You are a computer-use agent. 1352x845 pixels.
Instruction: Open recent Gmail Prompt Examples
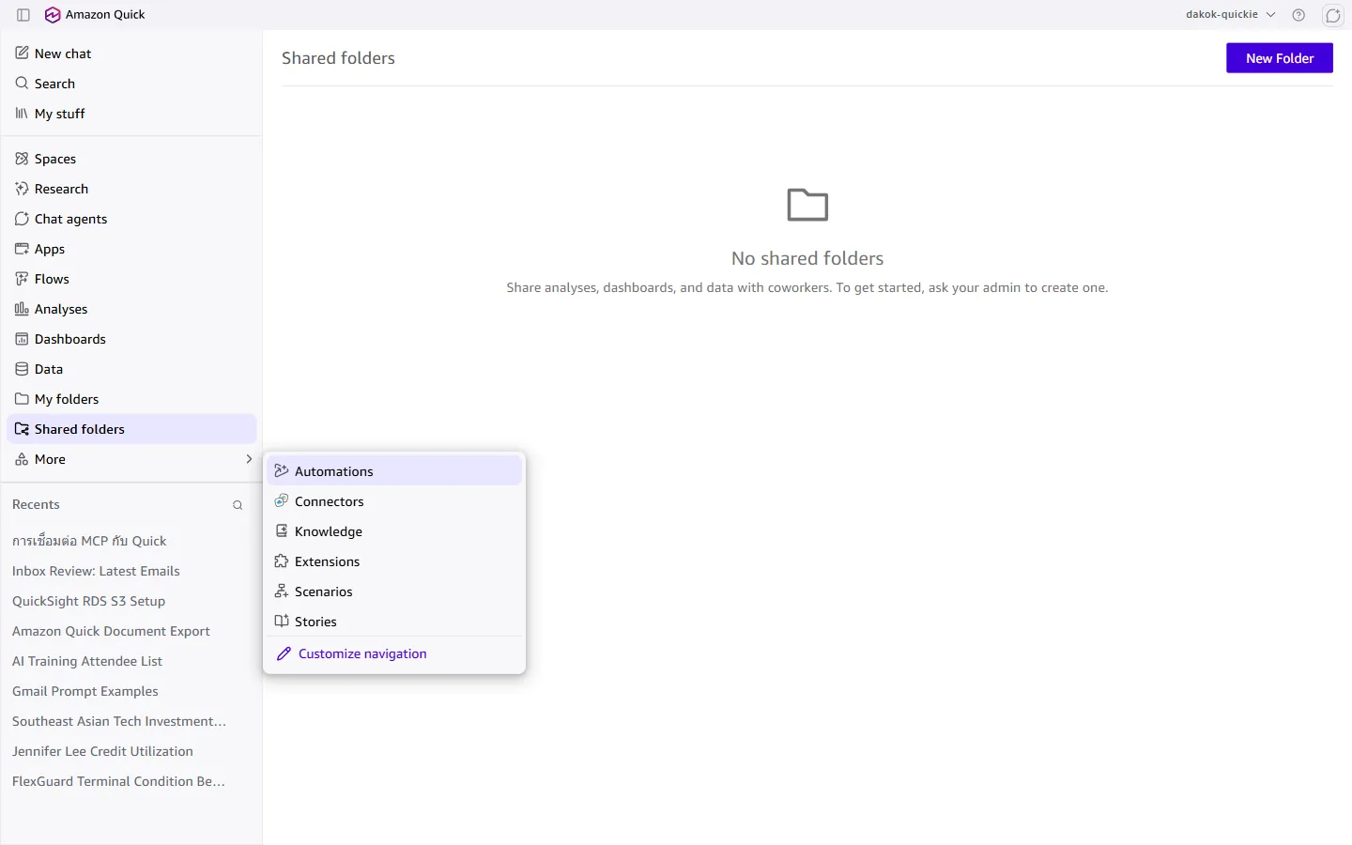(85, 691)
